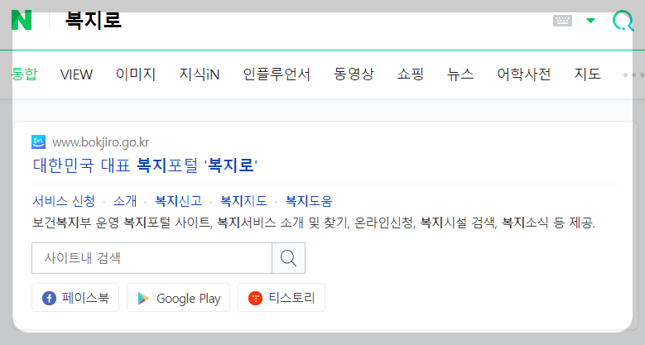Open the 복지신고 sublink
The width and height of the screenshot is (645, 345).
click(x=179, y=201)
